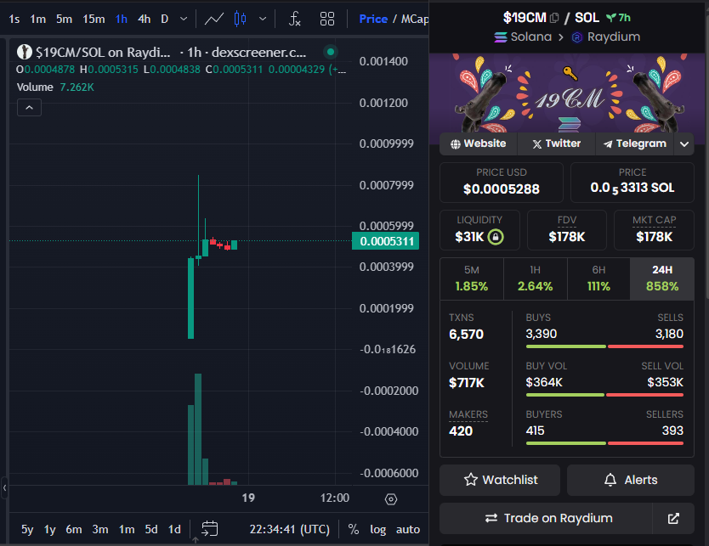The image size is (709, 546).
Task: Click the Solana chain logo
Action: click(500, 37)
